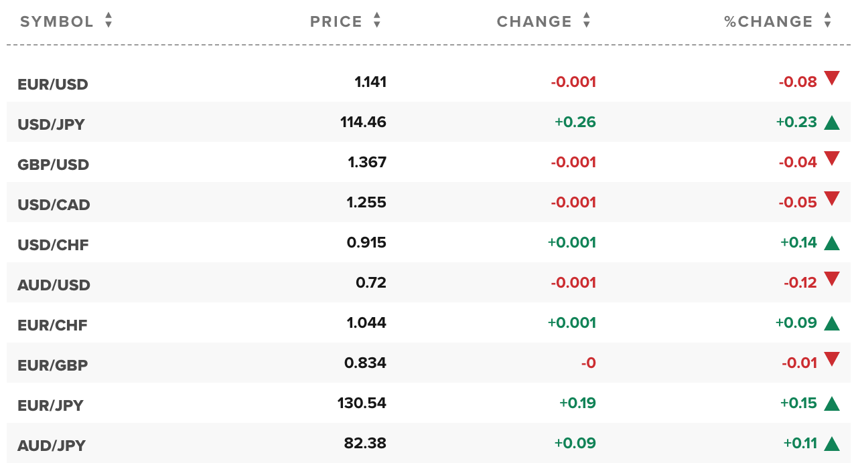Click the green up arrow for USD/CHF

832,243
